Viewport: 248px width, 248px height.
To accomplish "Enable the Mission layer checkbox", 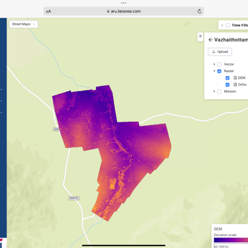I will (x=219, y=91).
